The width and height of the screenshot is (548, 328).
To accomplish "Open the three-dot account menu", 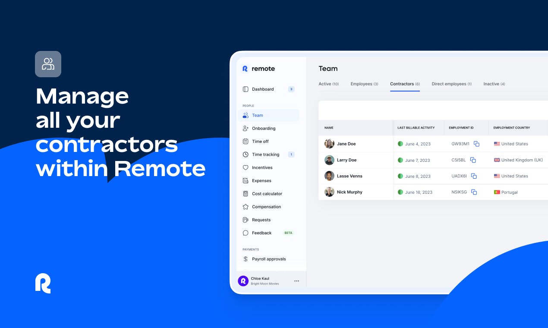I will click(x=297, y=281).
